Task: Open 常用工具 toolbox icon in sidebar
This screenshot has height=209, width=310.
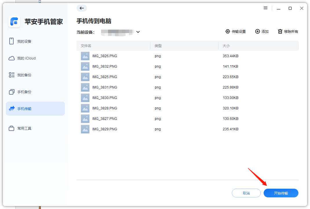Action: point(12,128)
